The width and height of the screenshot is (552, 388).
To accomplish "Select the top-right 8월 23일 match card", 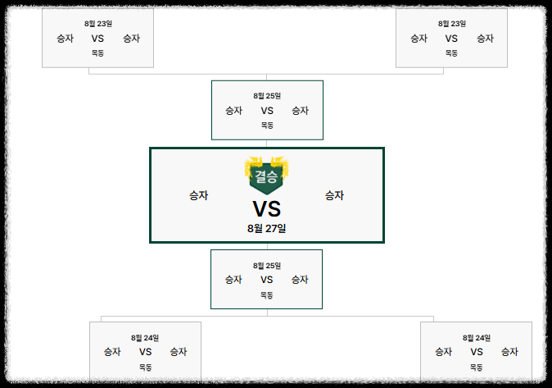I will 451,38.
